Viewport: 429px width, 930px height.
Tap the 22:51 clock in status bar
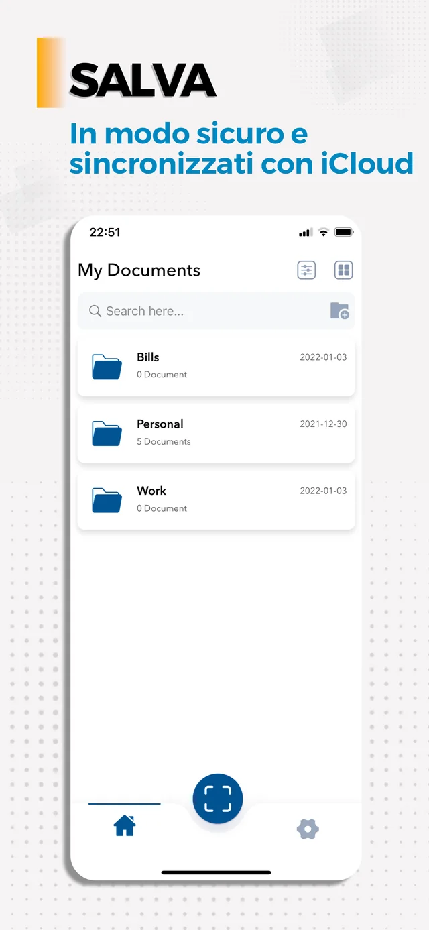[105, 232]
